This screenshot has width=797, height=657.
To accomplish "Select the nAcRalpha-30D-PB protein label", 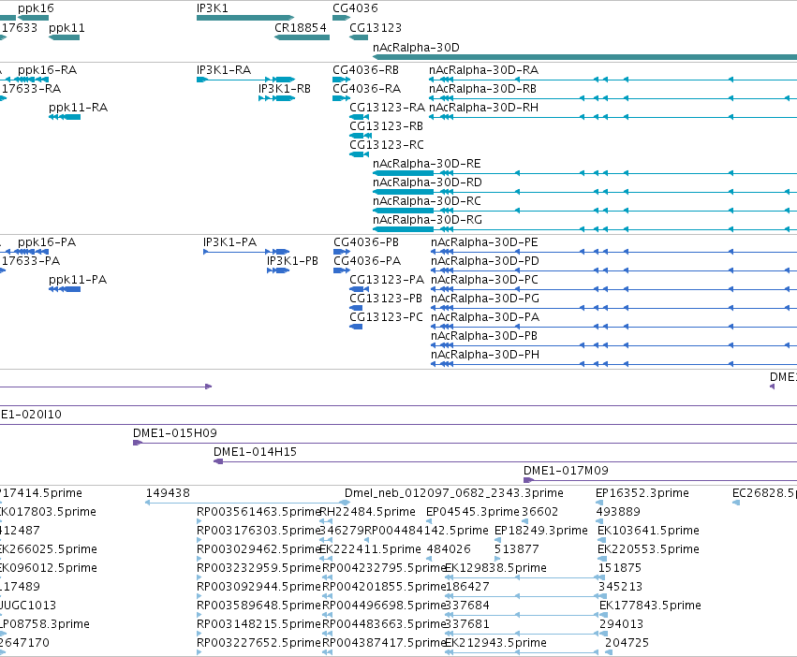I will pos(484,336).
